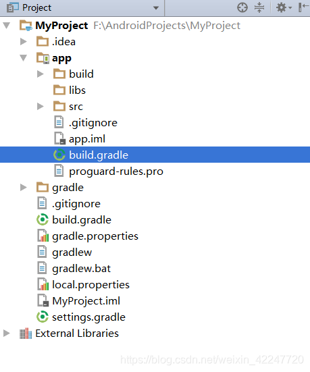Expand the gradle folder arrow
Screen dimensions: 310x372
coord(23,188)
